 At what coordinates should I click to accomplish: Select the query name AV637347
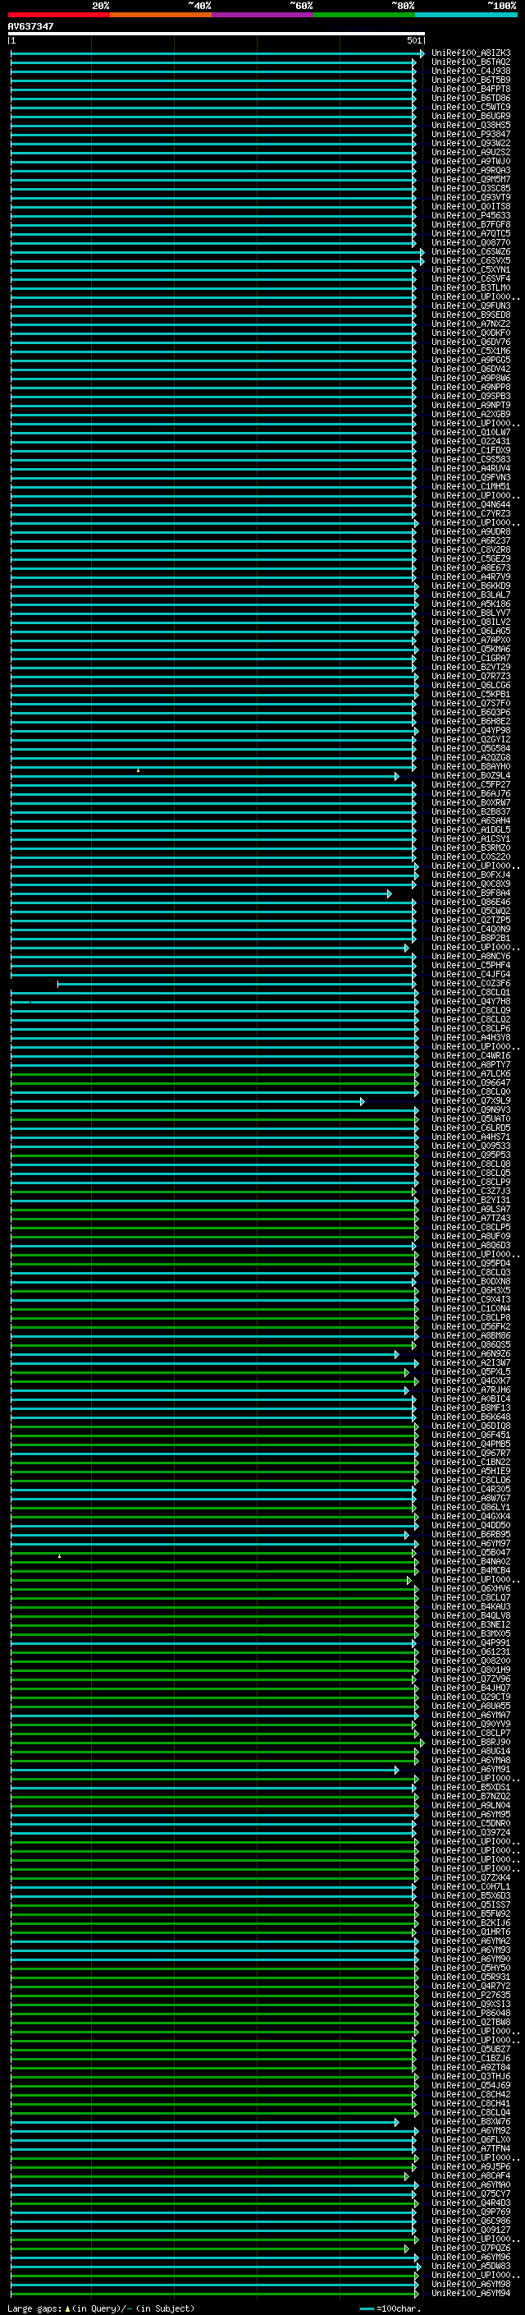(30, 26)
